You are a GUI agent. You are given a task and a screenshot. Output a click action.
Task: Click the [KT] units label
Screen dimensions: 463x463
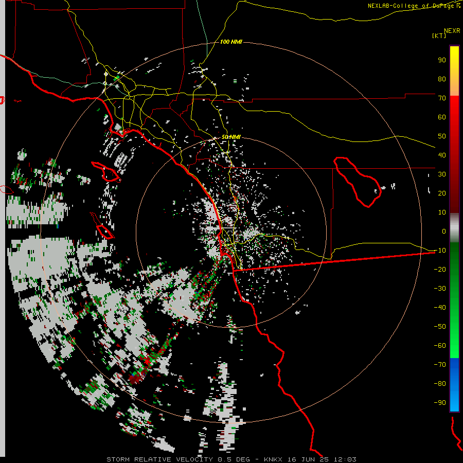(439, 35)
